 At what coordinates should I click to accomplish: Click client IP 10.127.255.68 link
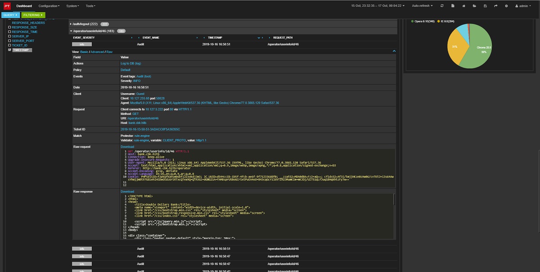click(139, 98)
